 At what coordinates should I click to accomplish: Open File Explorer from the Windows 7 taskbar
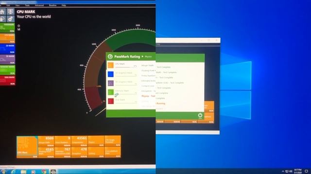point(23,172)
